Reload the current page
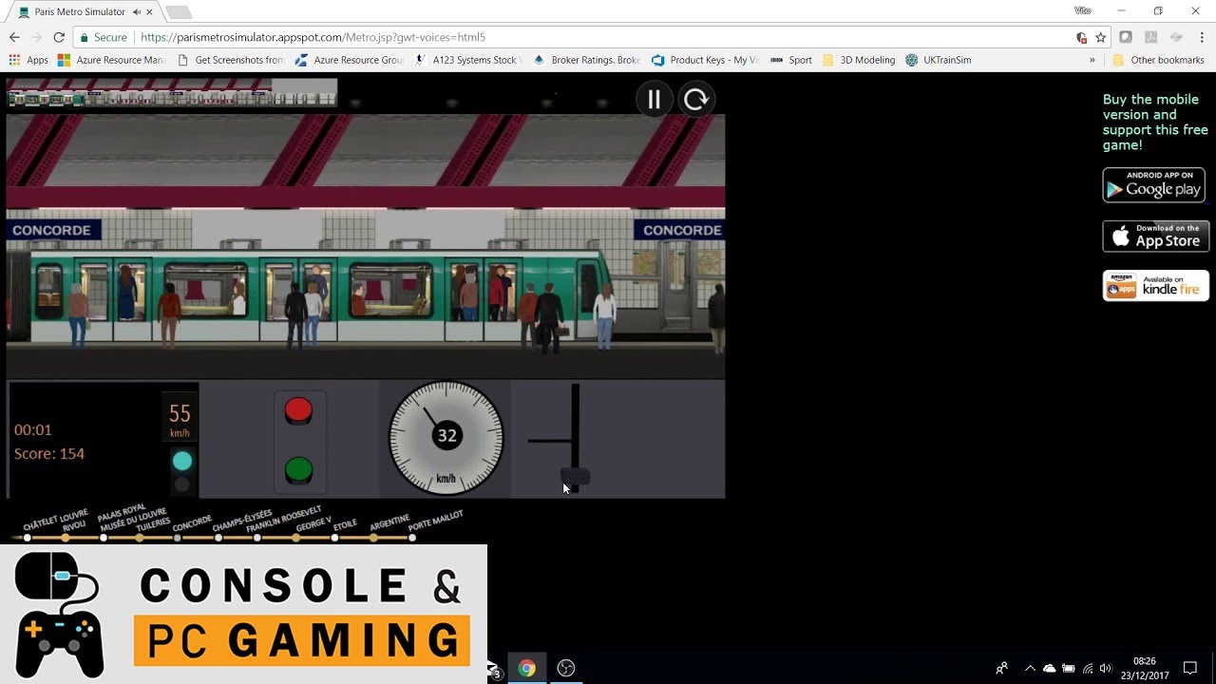 point(59,37)
